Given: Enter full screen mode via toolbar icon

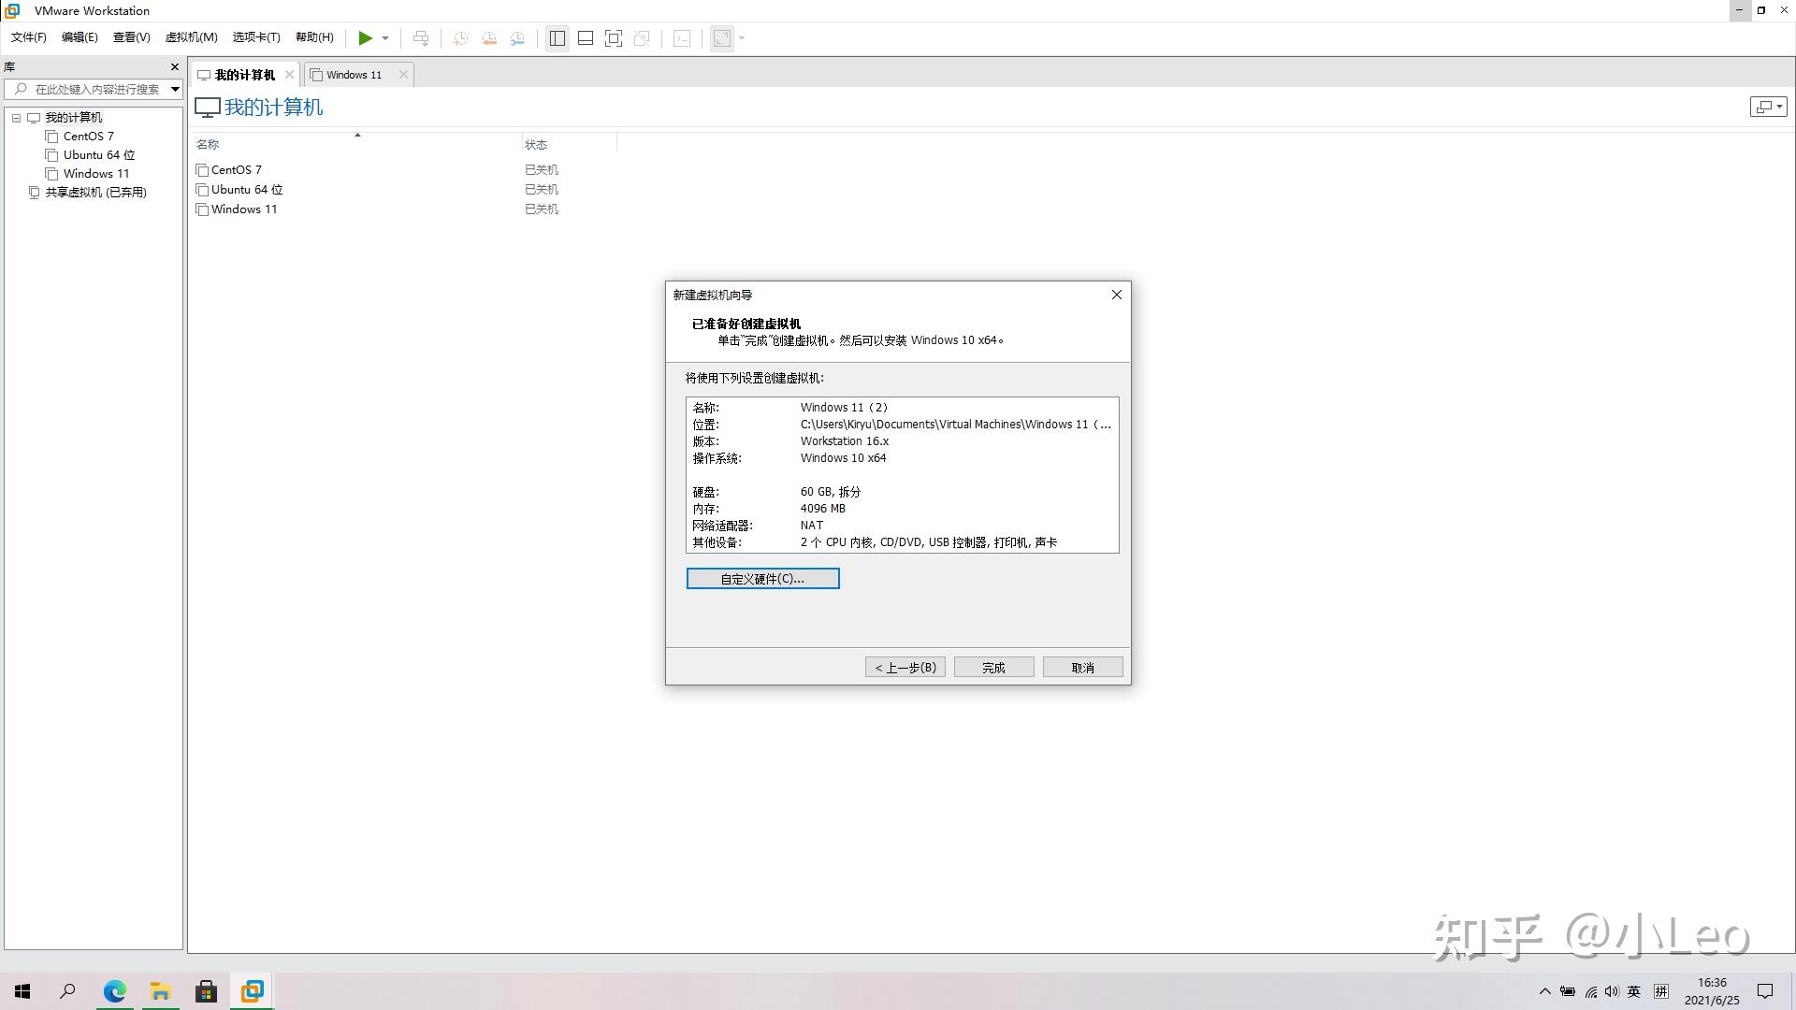Looking at the screenshot, I should click(x=614, y=38).
